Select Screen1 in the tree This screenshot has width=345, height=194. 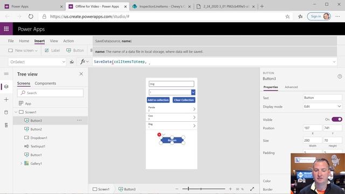click(31, 112)
